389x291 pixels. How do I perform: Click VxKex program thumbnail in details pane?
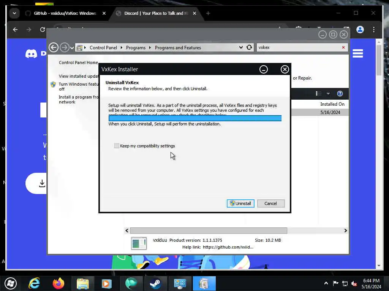139,244
